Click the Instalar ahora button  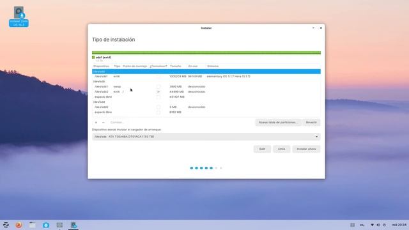coord(306,149)
